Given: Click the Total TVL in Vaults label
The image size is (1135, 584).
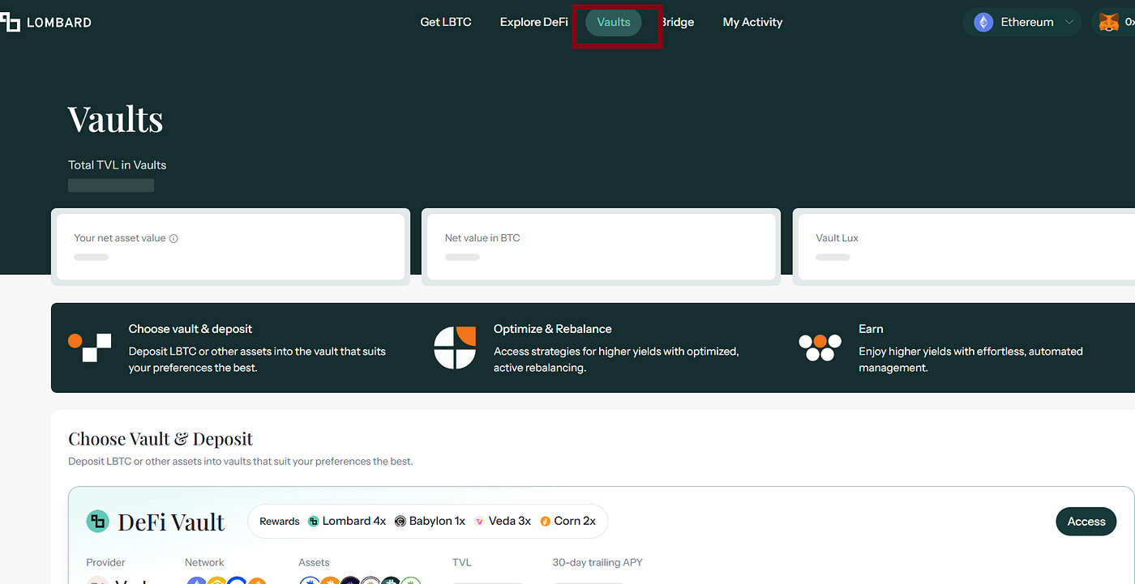Looking at the screenshot, I should [118, 164].
